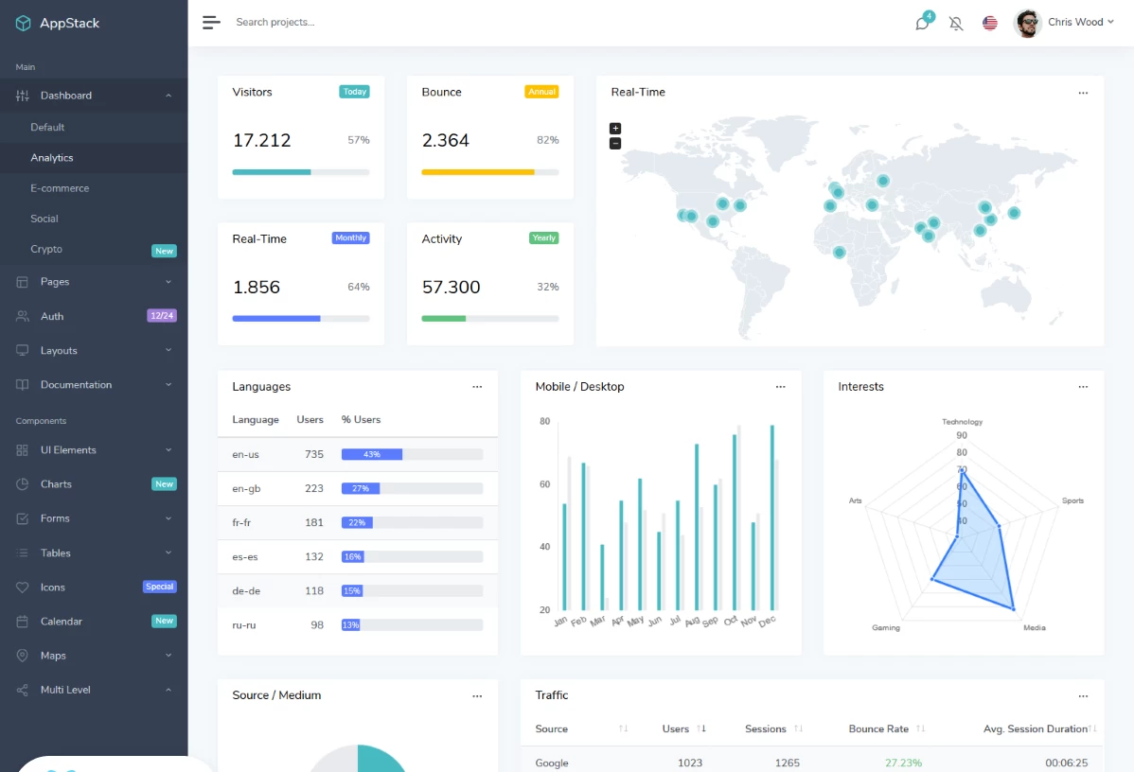Click the Calendar icon in sidebar
Screen dimensions: 1134x772
coord(23,622)
